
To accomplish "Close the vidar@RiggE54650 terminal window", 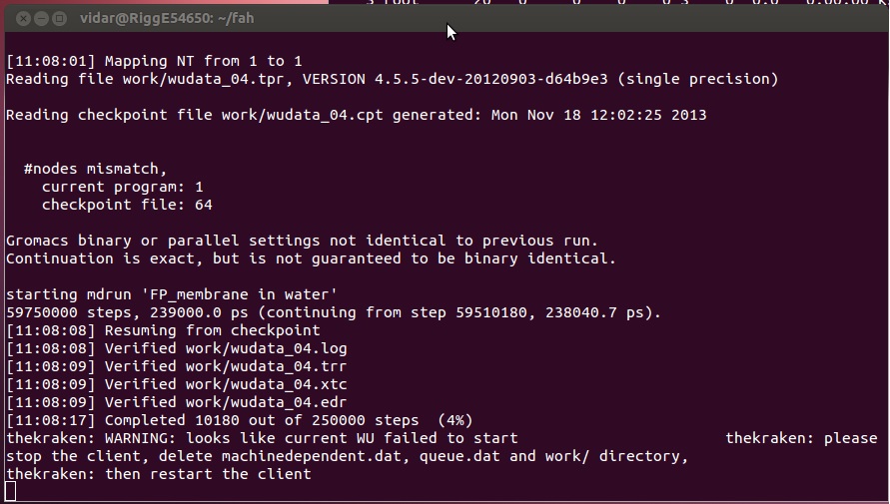I will [23, 19].
